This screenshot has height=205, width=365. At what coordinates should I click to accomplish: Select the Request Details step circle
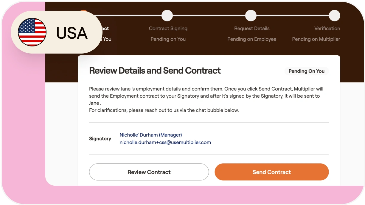click(x=251, y=15)
